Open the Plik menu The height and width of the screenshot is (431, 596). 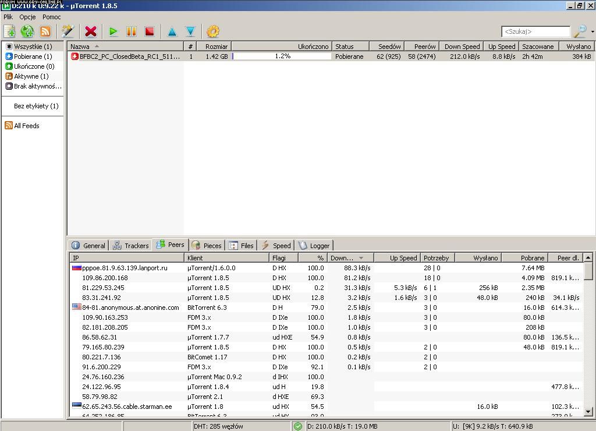coord(8,17)
